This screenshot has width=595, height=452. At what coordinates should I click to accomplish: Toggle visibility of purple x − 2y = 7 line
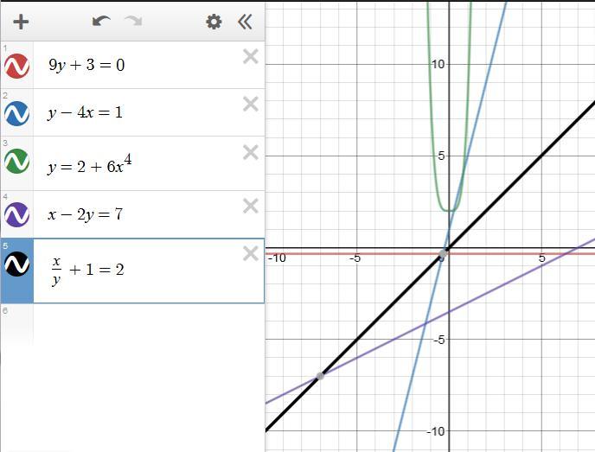click(16, 214)
